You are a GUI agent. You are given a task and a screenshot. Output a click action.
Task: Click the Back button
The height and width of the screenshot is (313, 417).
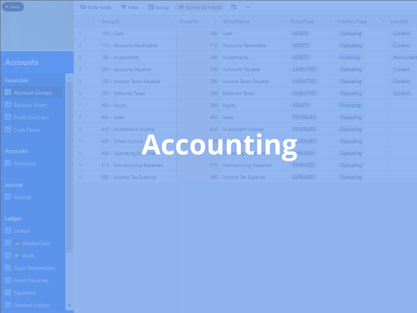13,7
